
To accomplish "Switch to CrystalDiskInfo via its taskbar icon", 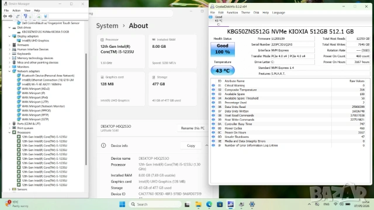I will pyautogui.click(x=230, y=204).
